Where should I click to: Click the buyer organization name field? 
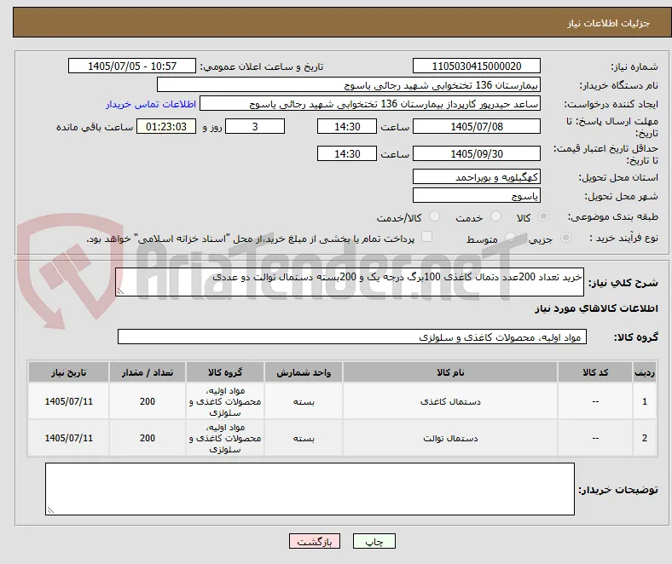(x=349, y=85)
